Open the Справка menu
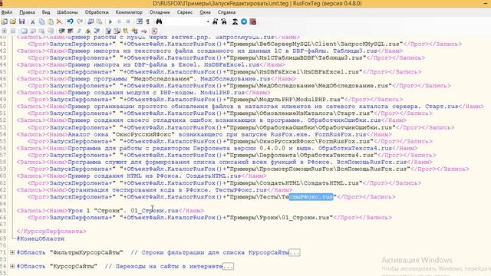491x276 pixels. point(226,12)
